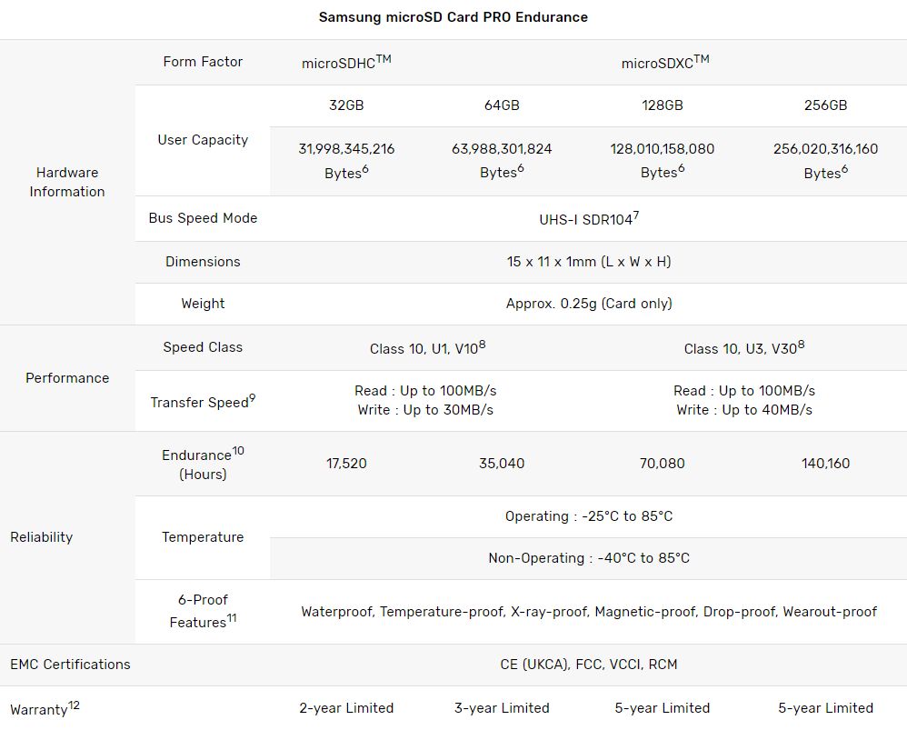Click 'Operating : -25°C to 85°C'
The height and width of the screenshot is (730, 907).
[x=589, y=516]
